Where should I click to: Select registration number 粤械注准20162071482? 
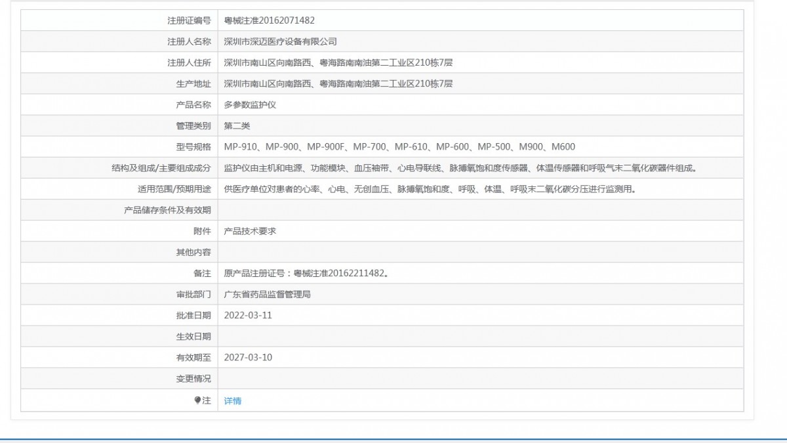pos(270,20)
